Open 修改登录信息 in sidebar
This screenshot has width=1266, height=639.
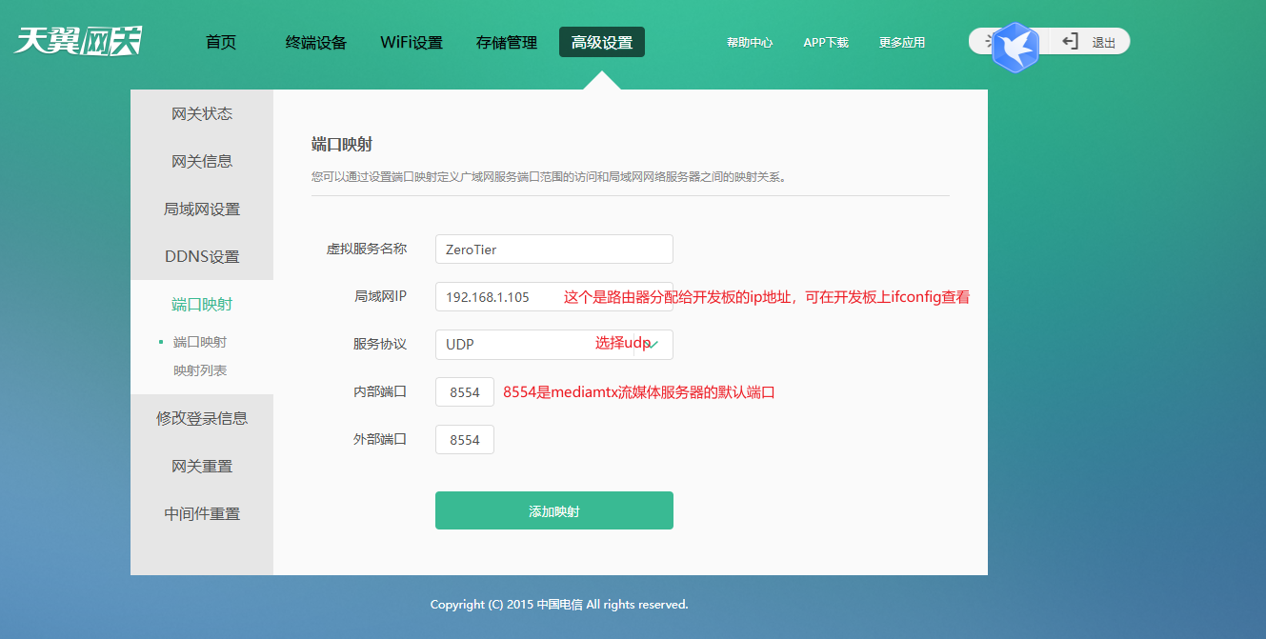point(202,418)
